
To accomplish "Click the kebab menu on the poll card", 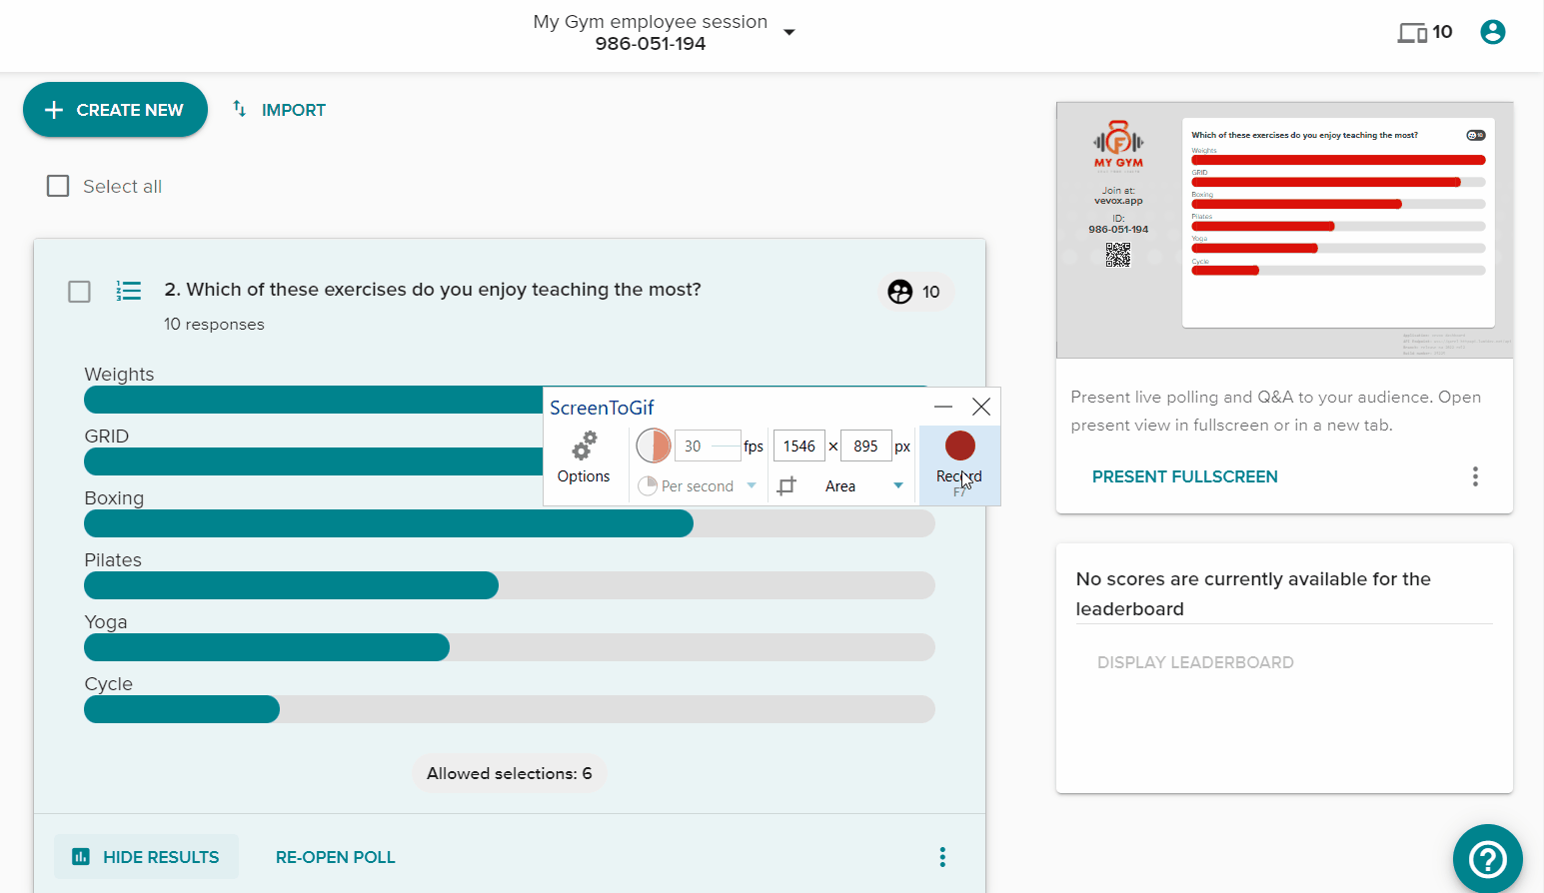I will pos(941,856).
